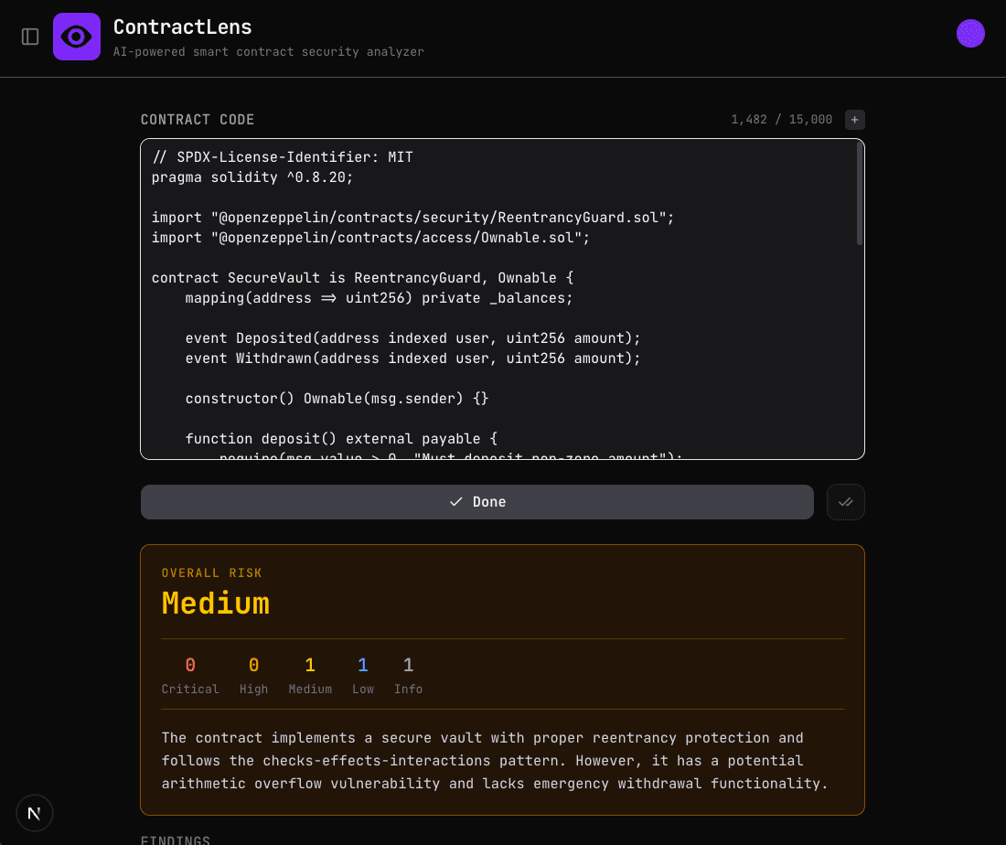Click the Next.js dev overlay badge

point(34,812)
